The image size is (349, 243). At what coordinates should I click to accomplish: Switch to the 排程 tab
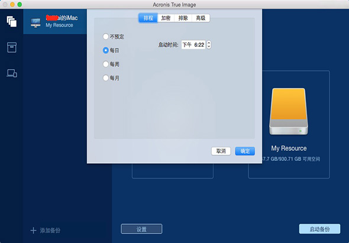(x=148, y=18)
